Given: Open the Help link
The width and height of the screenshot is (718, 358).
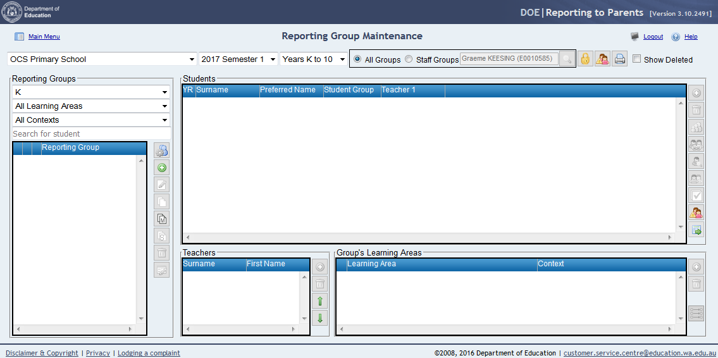Looking at the screenshot, I should tap(691, 37).
